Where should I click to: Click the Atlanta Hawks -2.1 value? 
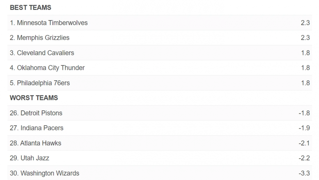[304, 143]
